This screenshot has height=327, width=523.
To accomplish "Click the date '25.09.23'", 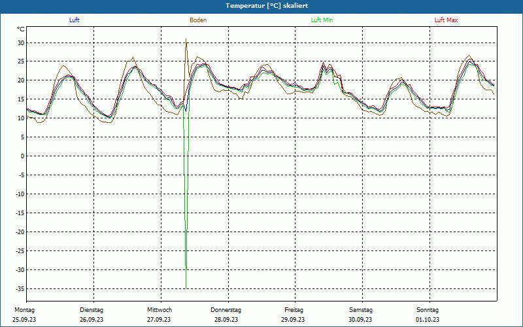I will pos(24,320).
